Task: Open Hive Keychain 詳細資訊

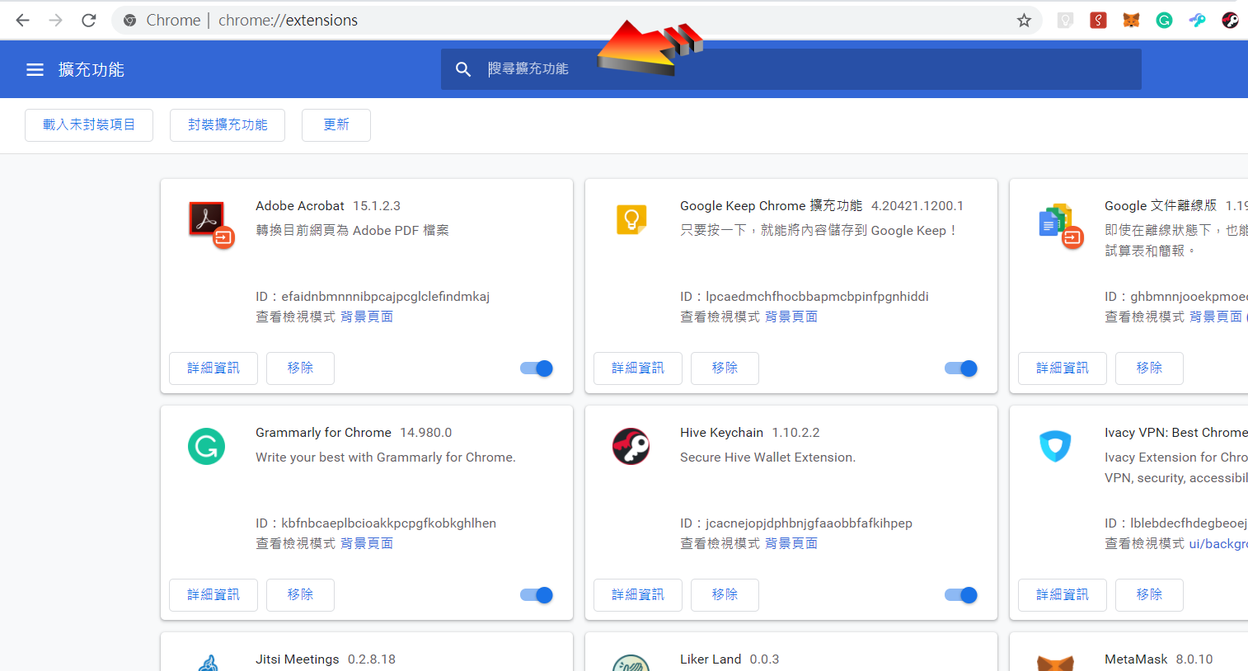Action: tap(638, 595)
